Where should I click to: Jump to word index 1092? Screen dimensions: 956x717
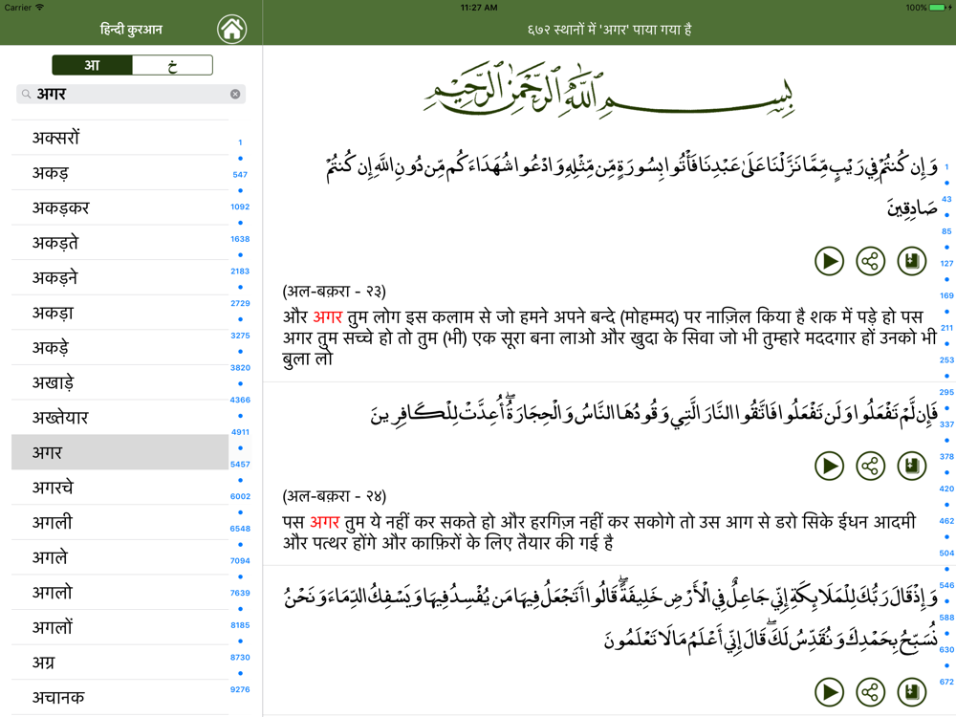pos(240,206)
